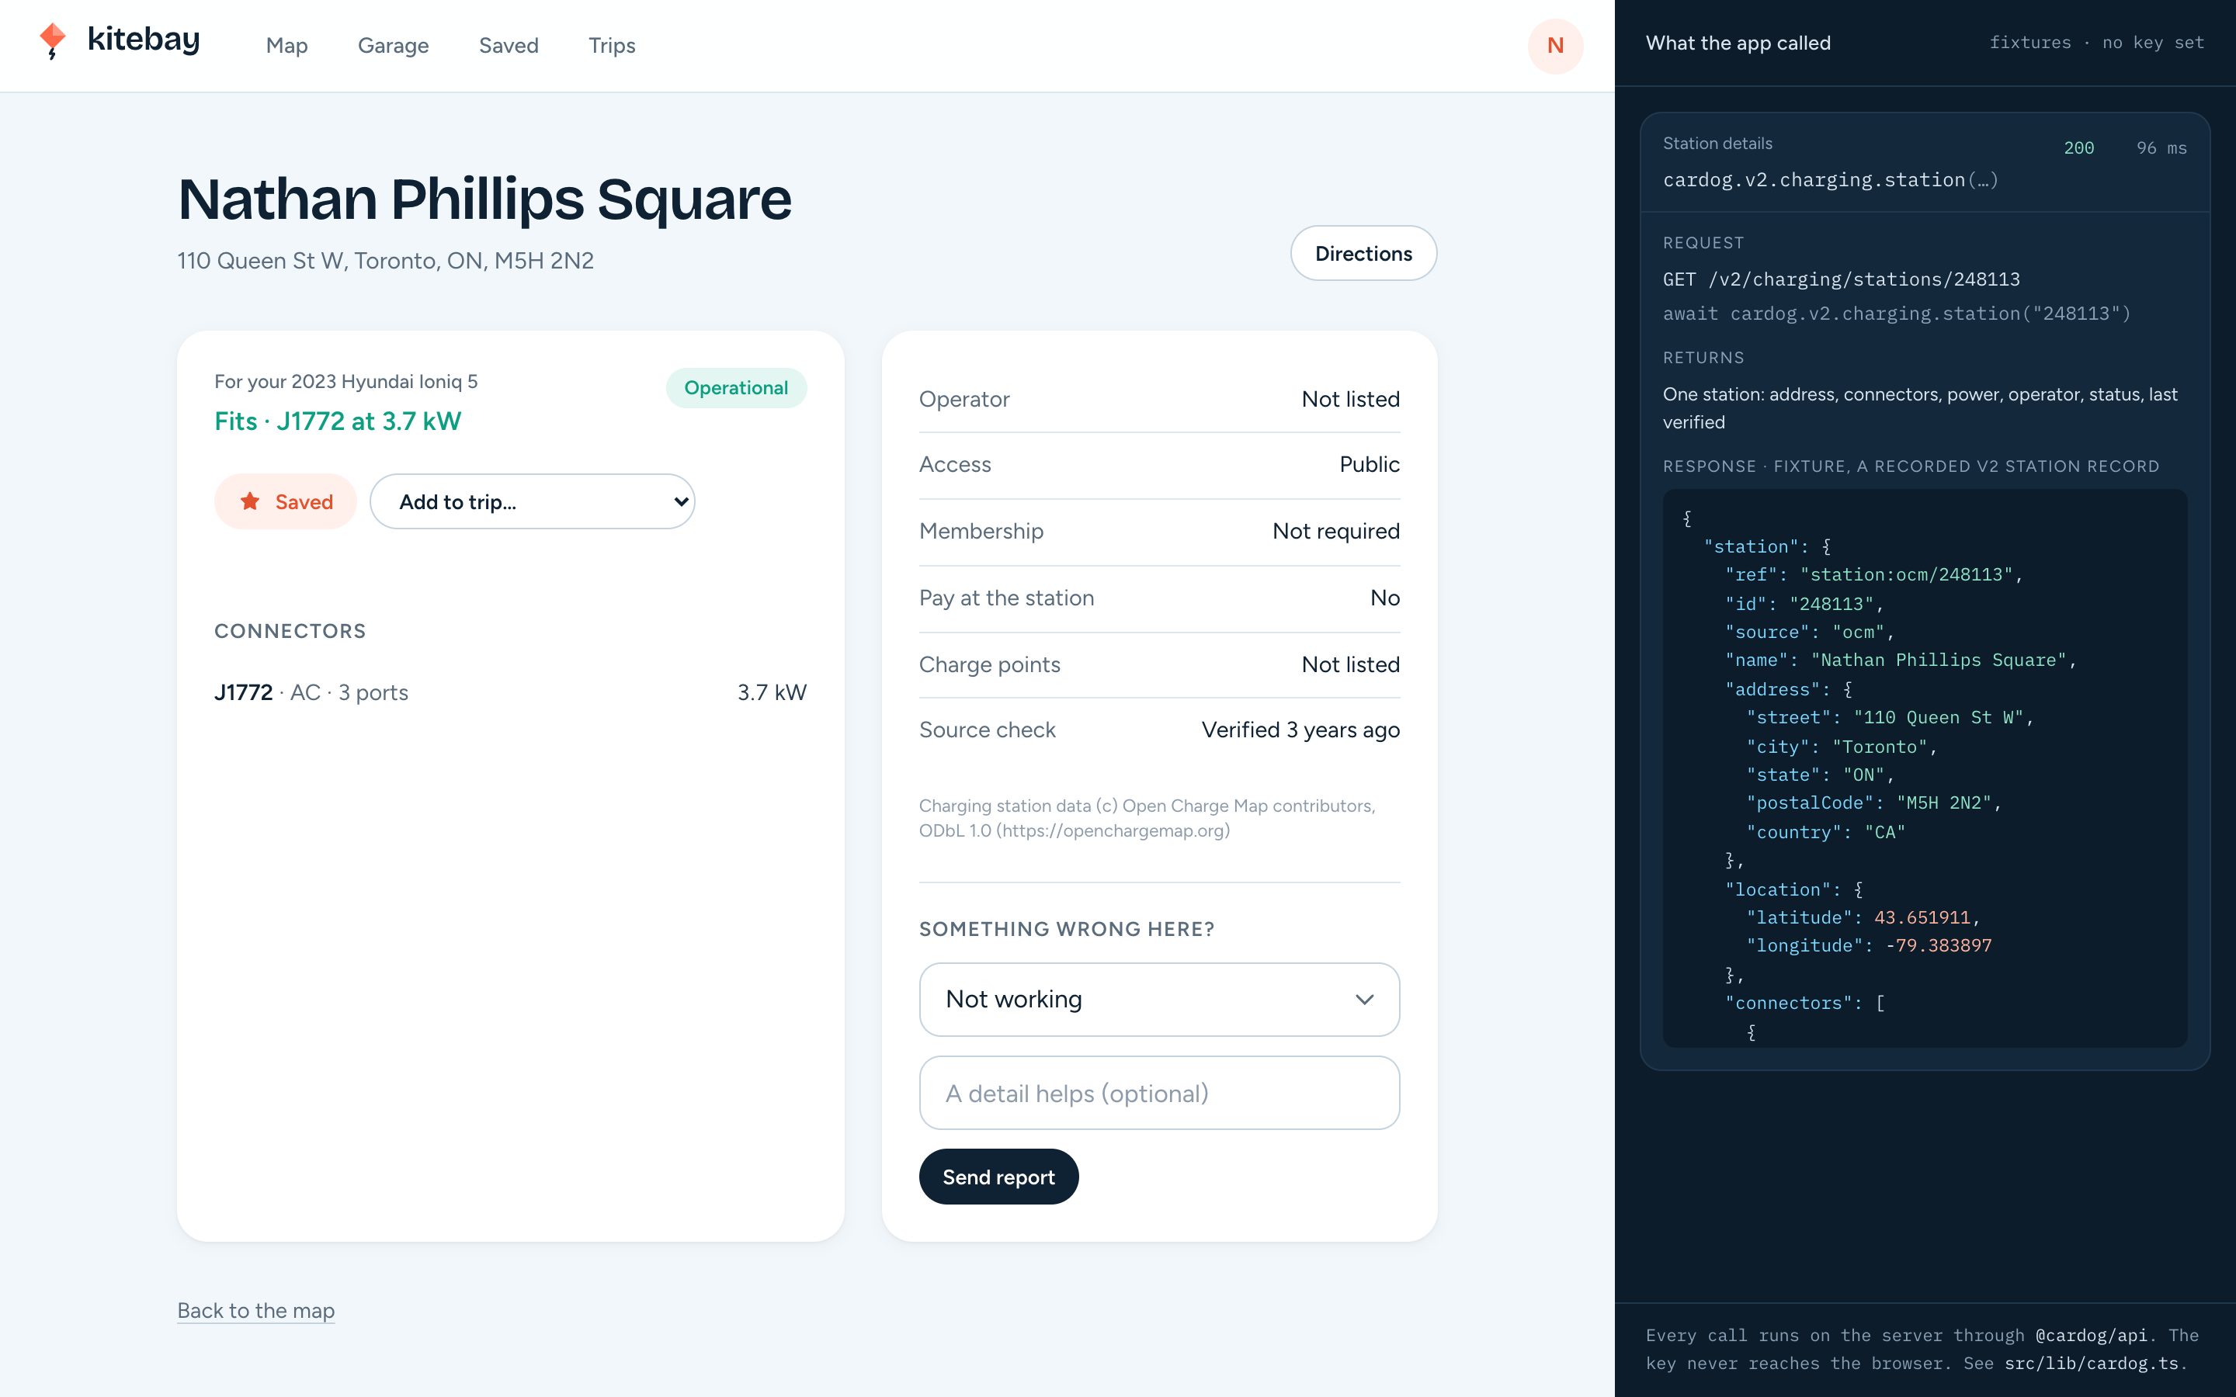
Task: Go to the Garage tab
Action: (393, 45)
